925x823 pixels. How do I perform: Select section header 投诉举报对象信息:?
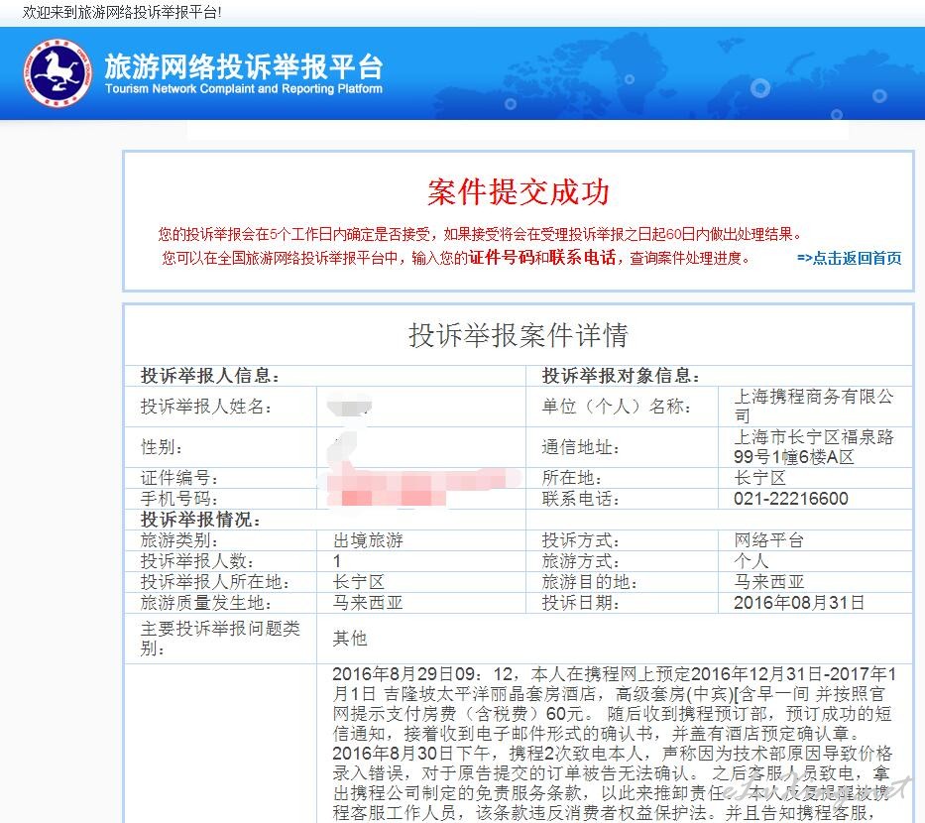pyautogui.click(x=622, y=376)
